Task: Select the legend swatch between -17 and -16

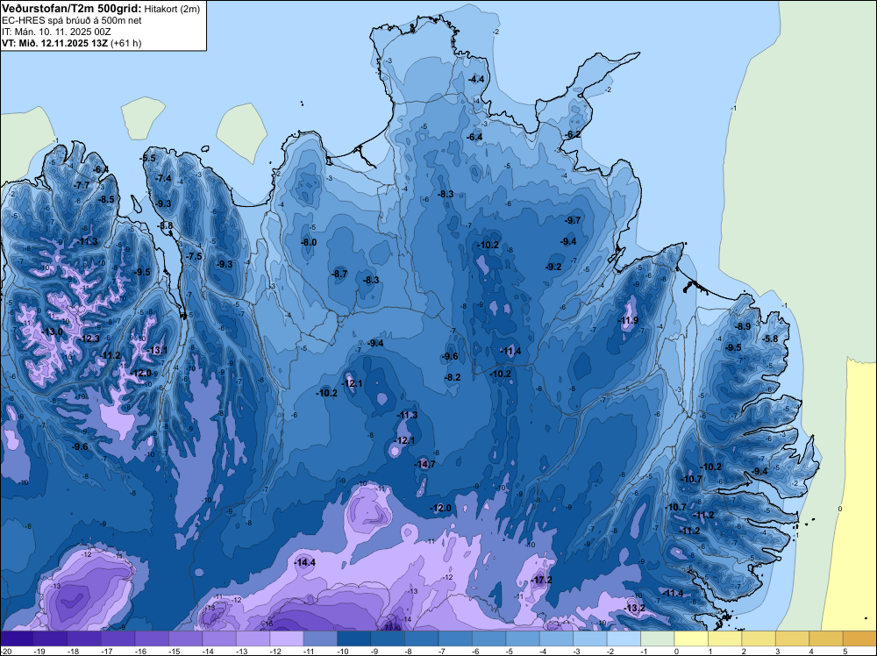Action: point(118,638)
